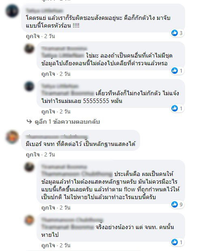Open avatar of last reply จริงอย่างน้องว่า
This screenshot has height=251, width=201.
click(29, 220)
